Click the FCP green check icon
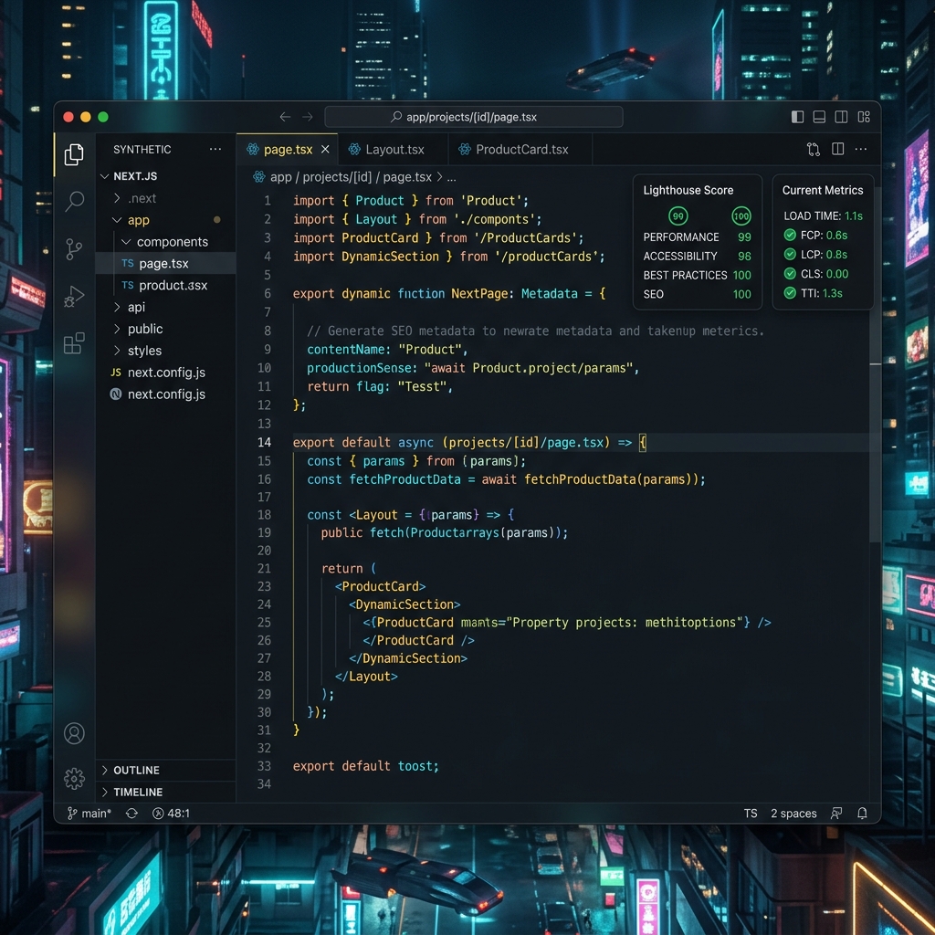The width and height of the screenshot is (935, 935). [790, 235]
